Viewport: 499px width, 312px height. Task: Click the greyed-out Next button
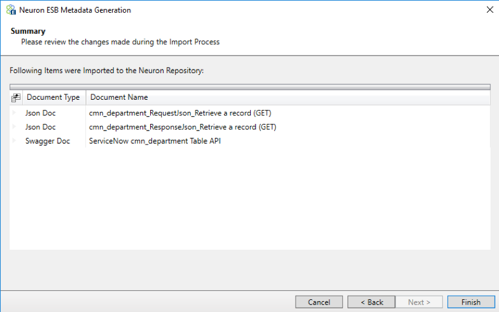(419, 302)
